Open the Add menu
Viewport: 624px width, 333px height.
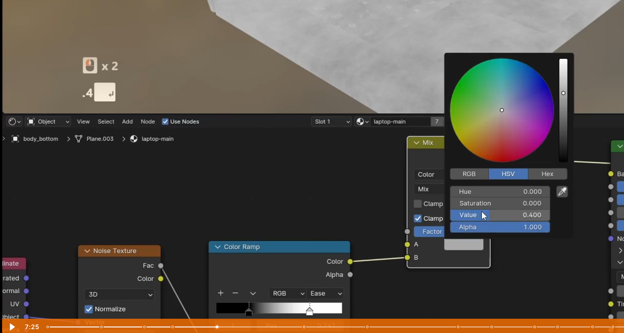click(x=127, y=122)
